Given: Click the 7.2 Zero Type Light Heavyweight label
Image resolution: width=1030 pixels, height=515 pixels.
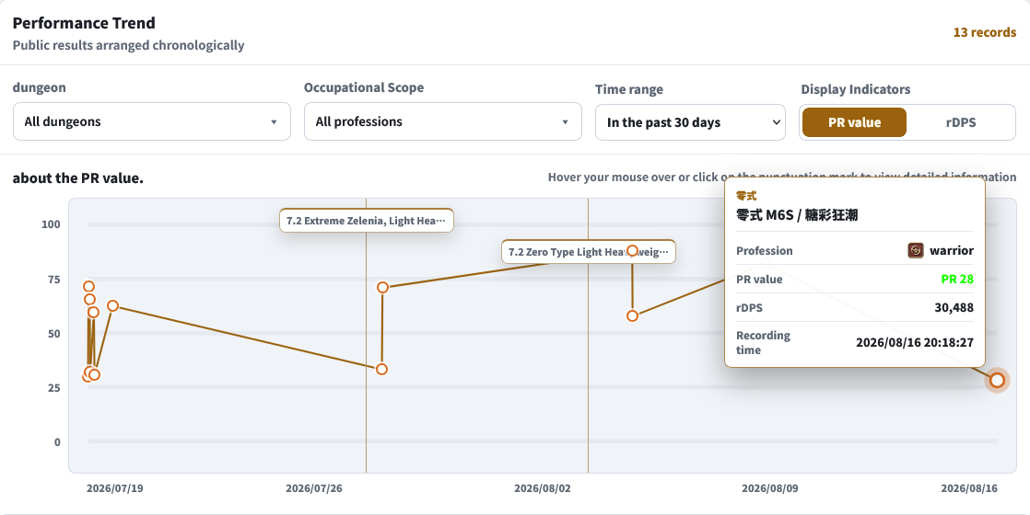Looking at the screenshot, I should (589, 252).
